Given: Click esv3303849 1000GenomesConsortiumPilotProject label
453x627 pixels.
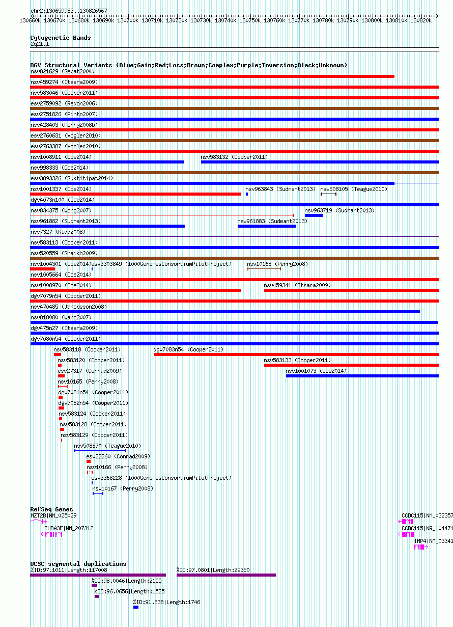Looking at the screenshot, I should coord(161,264).
